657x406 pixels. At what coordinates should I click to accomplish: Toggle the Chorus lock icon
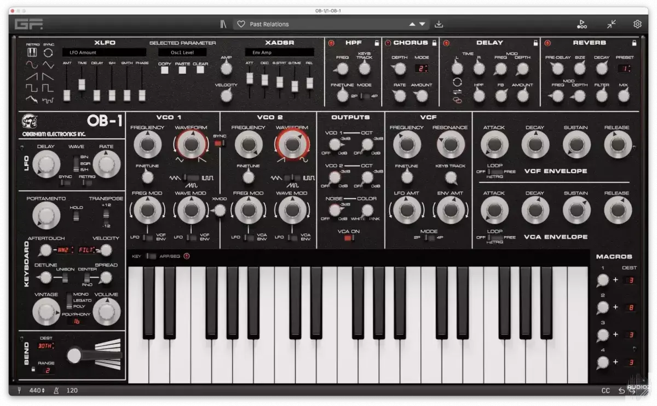point(434,43)
